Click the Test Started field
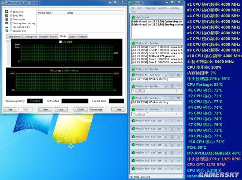 [75, 101]
